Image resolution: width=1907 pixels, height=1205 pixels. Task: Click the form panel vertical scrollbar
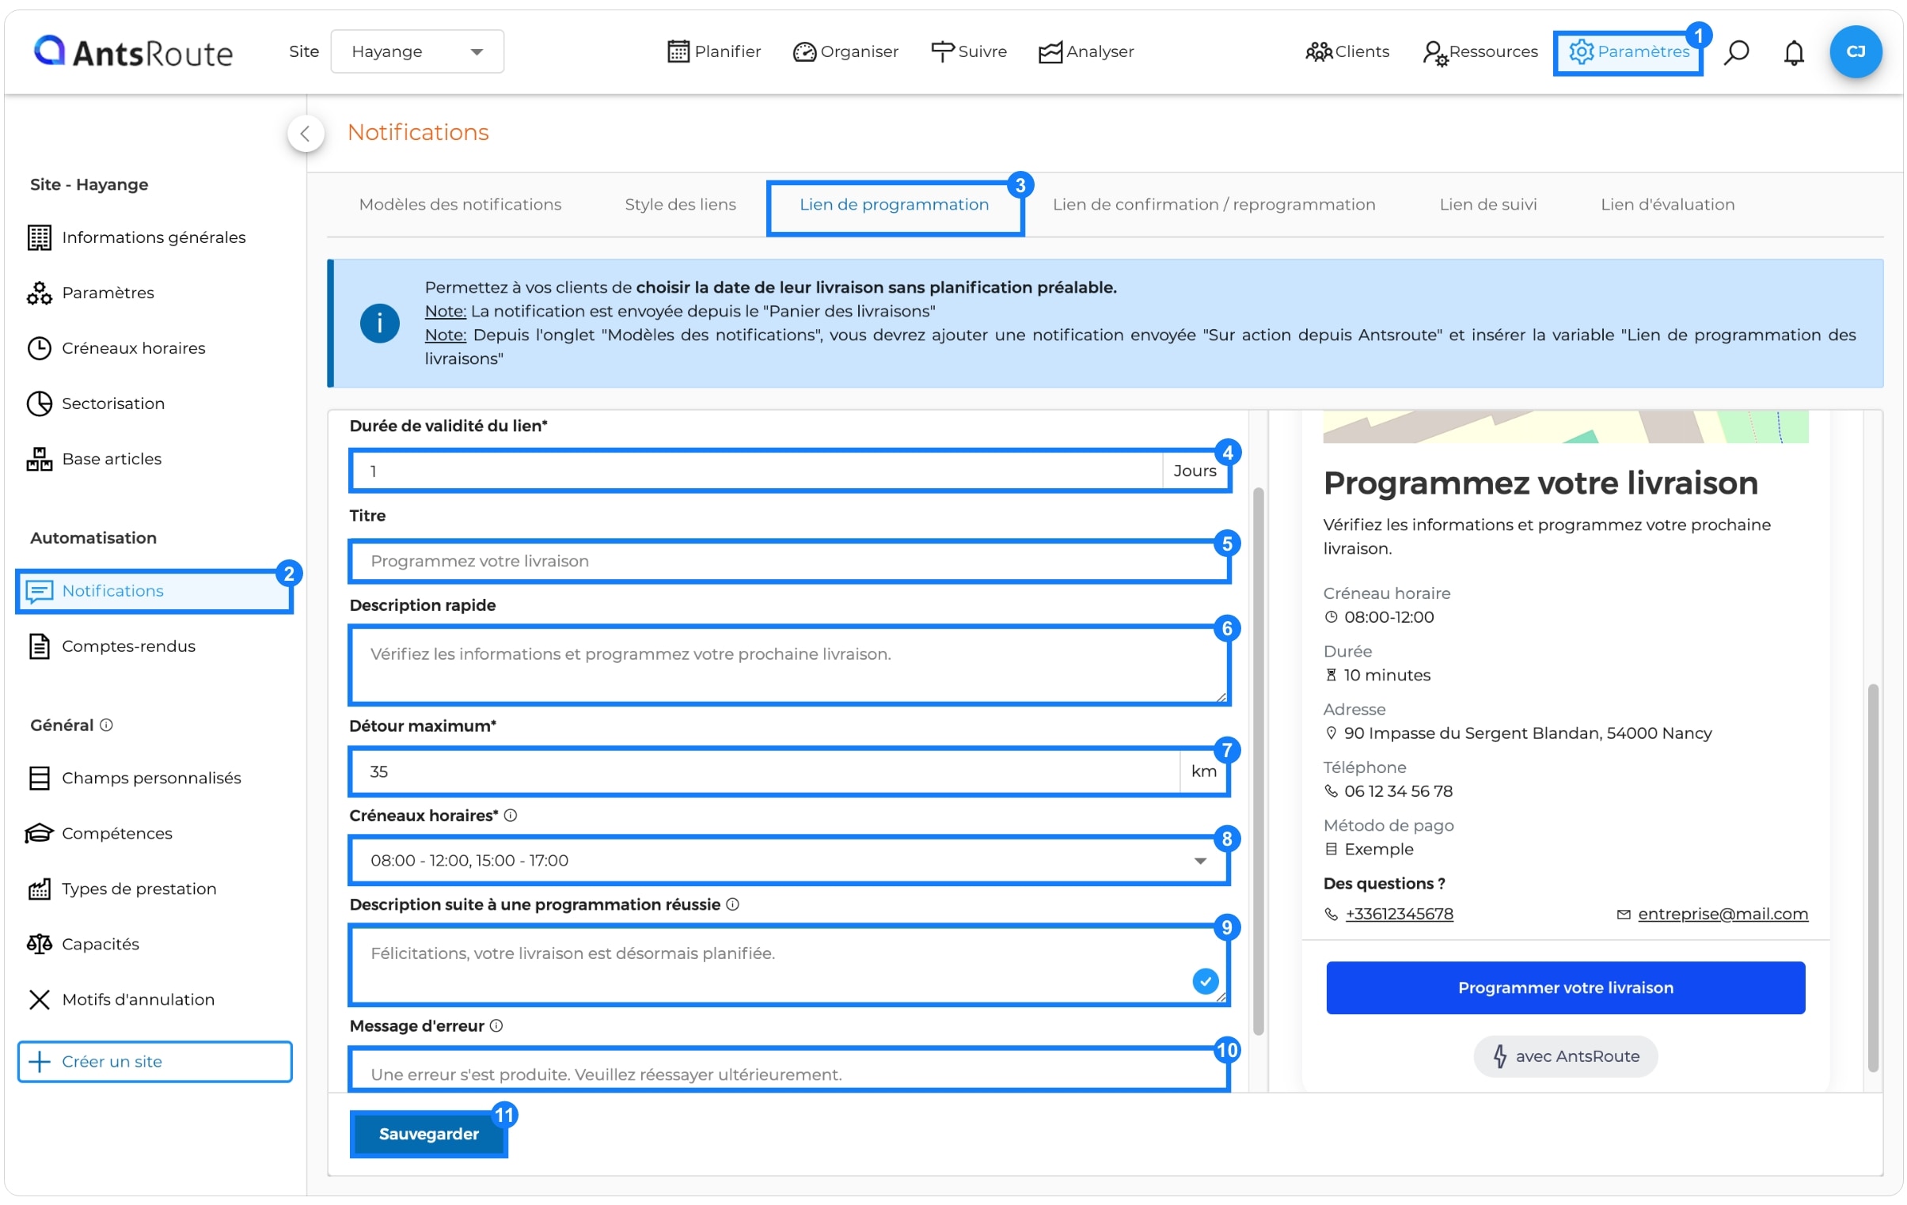[1258, 762]
